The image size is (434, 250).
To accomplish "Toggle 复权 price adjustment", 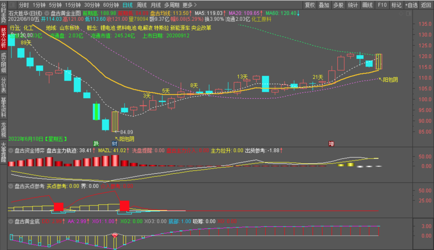I will pyautogui.click(x=310, y=5).
